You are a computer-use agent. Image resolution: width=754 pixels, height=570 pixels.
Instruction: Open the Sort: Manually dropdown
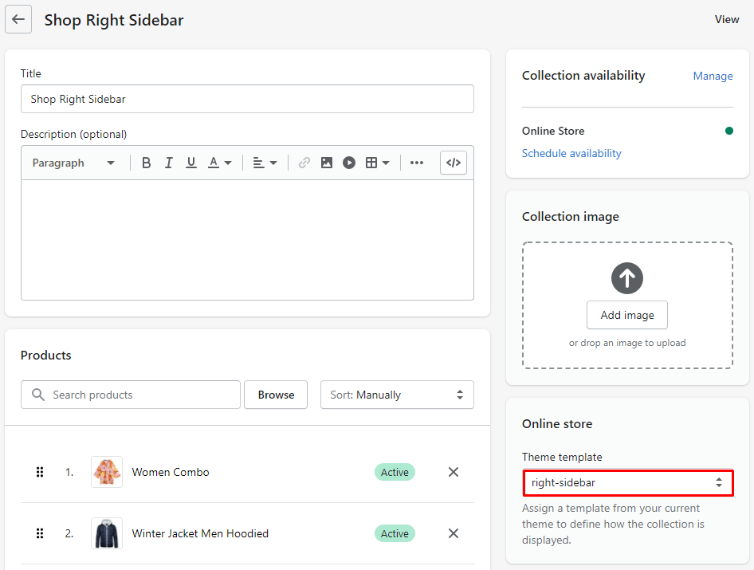point(397,395)
